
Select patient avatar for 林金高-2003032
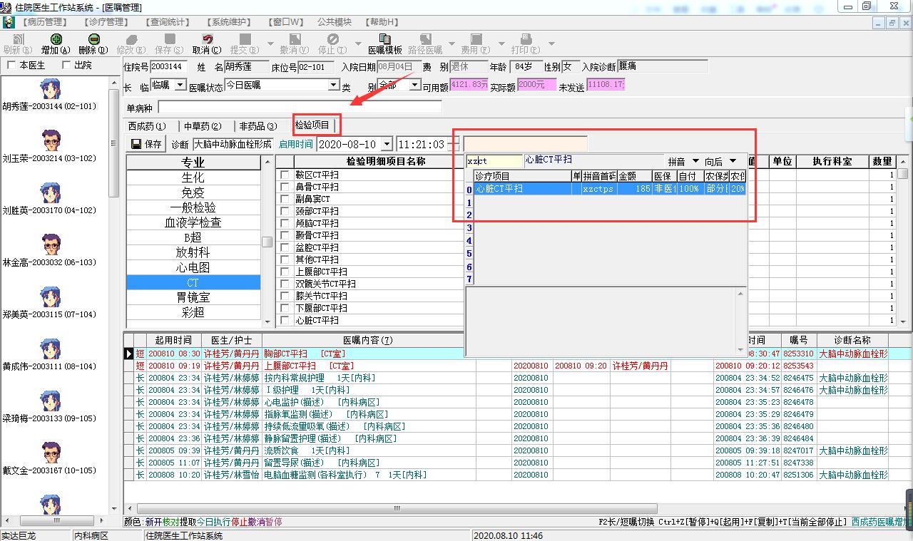50,245
